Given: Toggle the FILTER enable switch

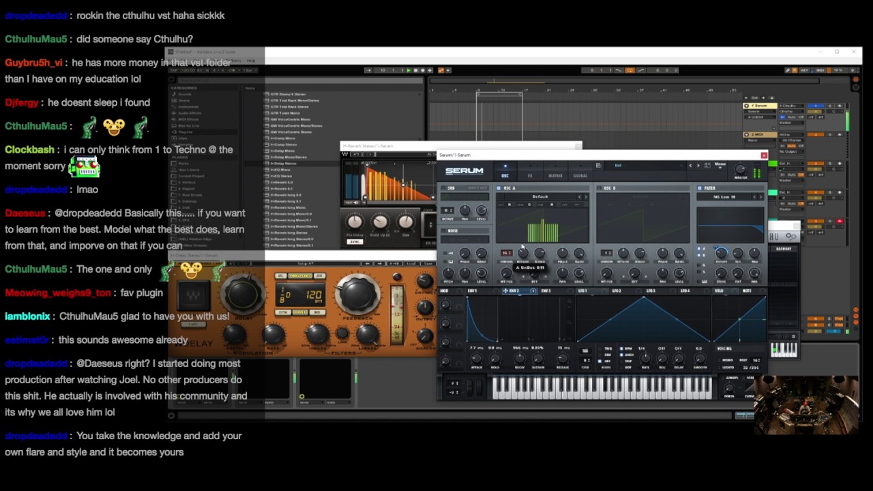Looking at the screenshot, I should pos(699,188).
